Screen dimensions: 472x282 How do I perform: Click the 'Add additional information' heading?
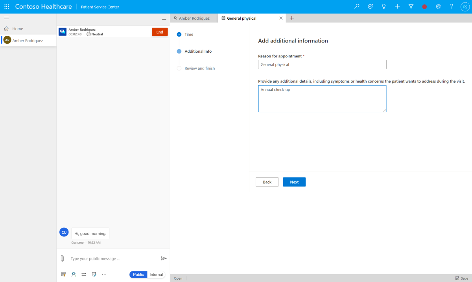293,41
